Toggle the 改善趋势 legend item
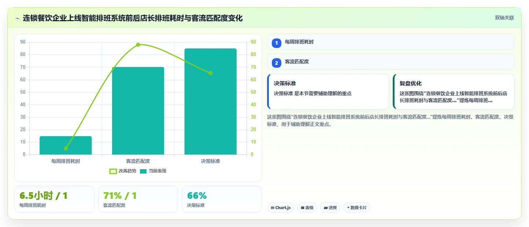This screenshot has height=227, width=529. pos(123,171)
